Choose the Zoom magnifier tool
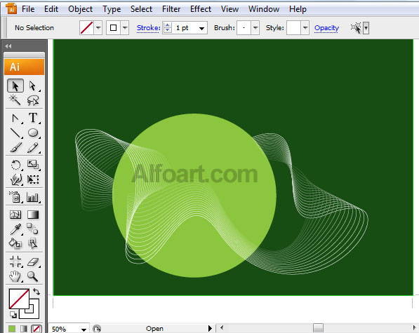Image resolution: width=419 pixels, height=333 pixels. (x=32, y=276)
